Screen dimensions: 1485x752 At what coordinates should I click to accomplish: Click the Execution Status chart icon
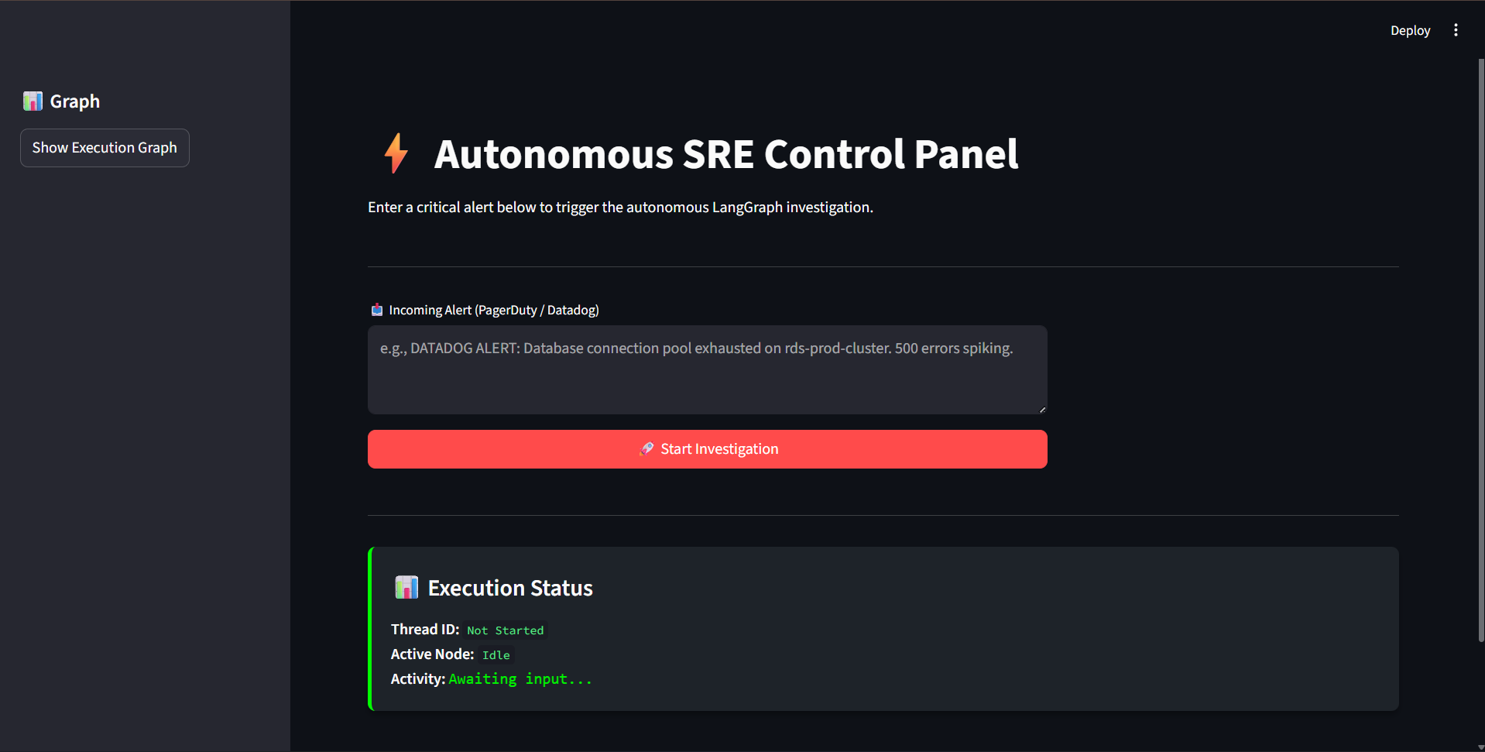pos(406,588)
